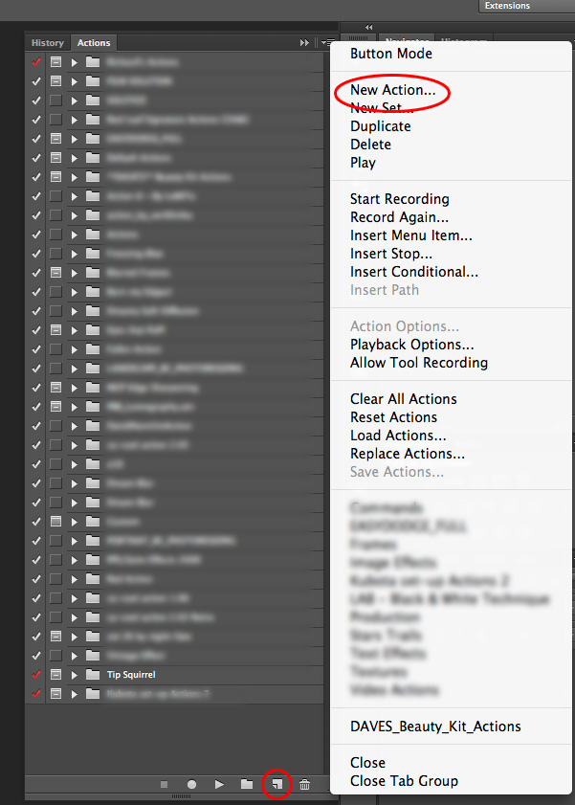Select the Actions tab
Screen dimensions: 575x805
[94, 43]
